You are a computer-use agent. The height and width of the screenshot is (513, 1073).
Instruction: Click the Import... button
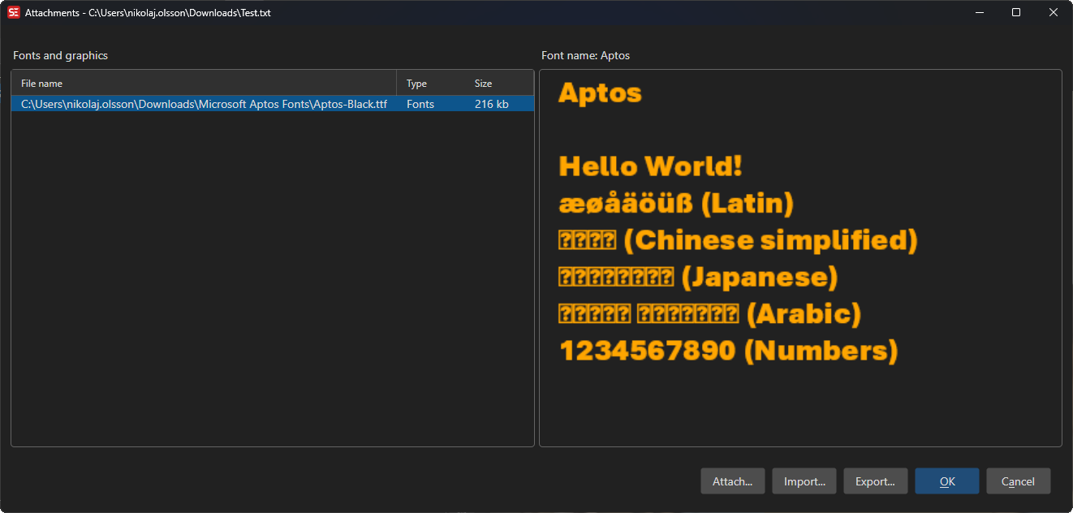click(804, 481)
